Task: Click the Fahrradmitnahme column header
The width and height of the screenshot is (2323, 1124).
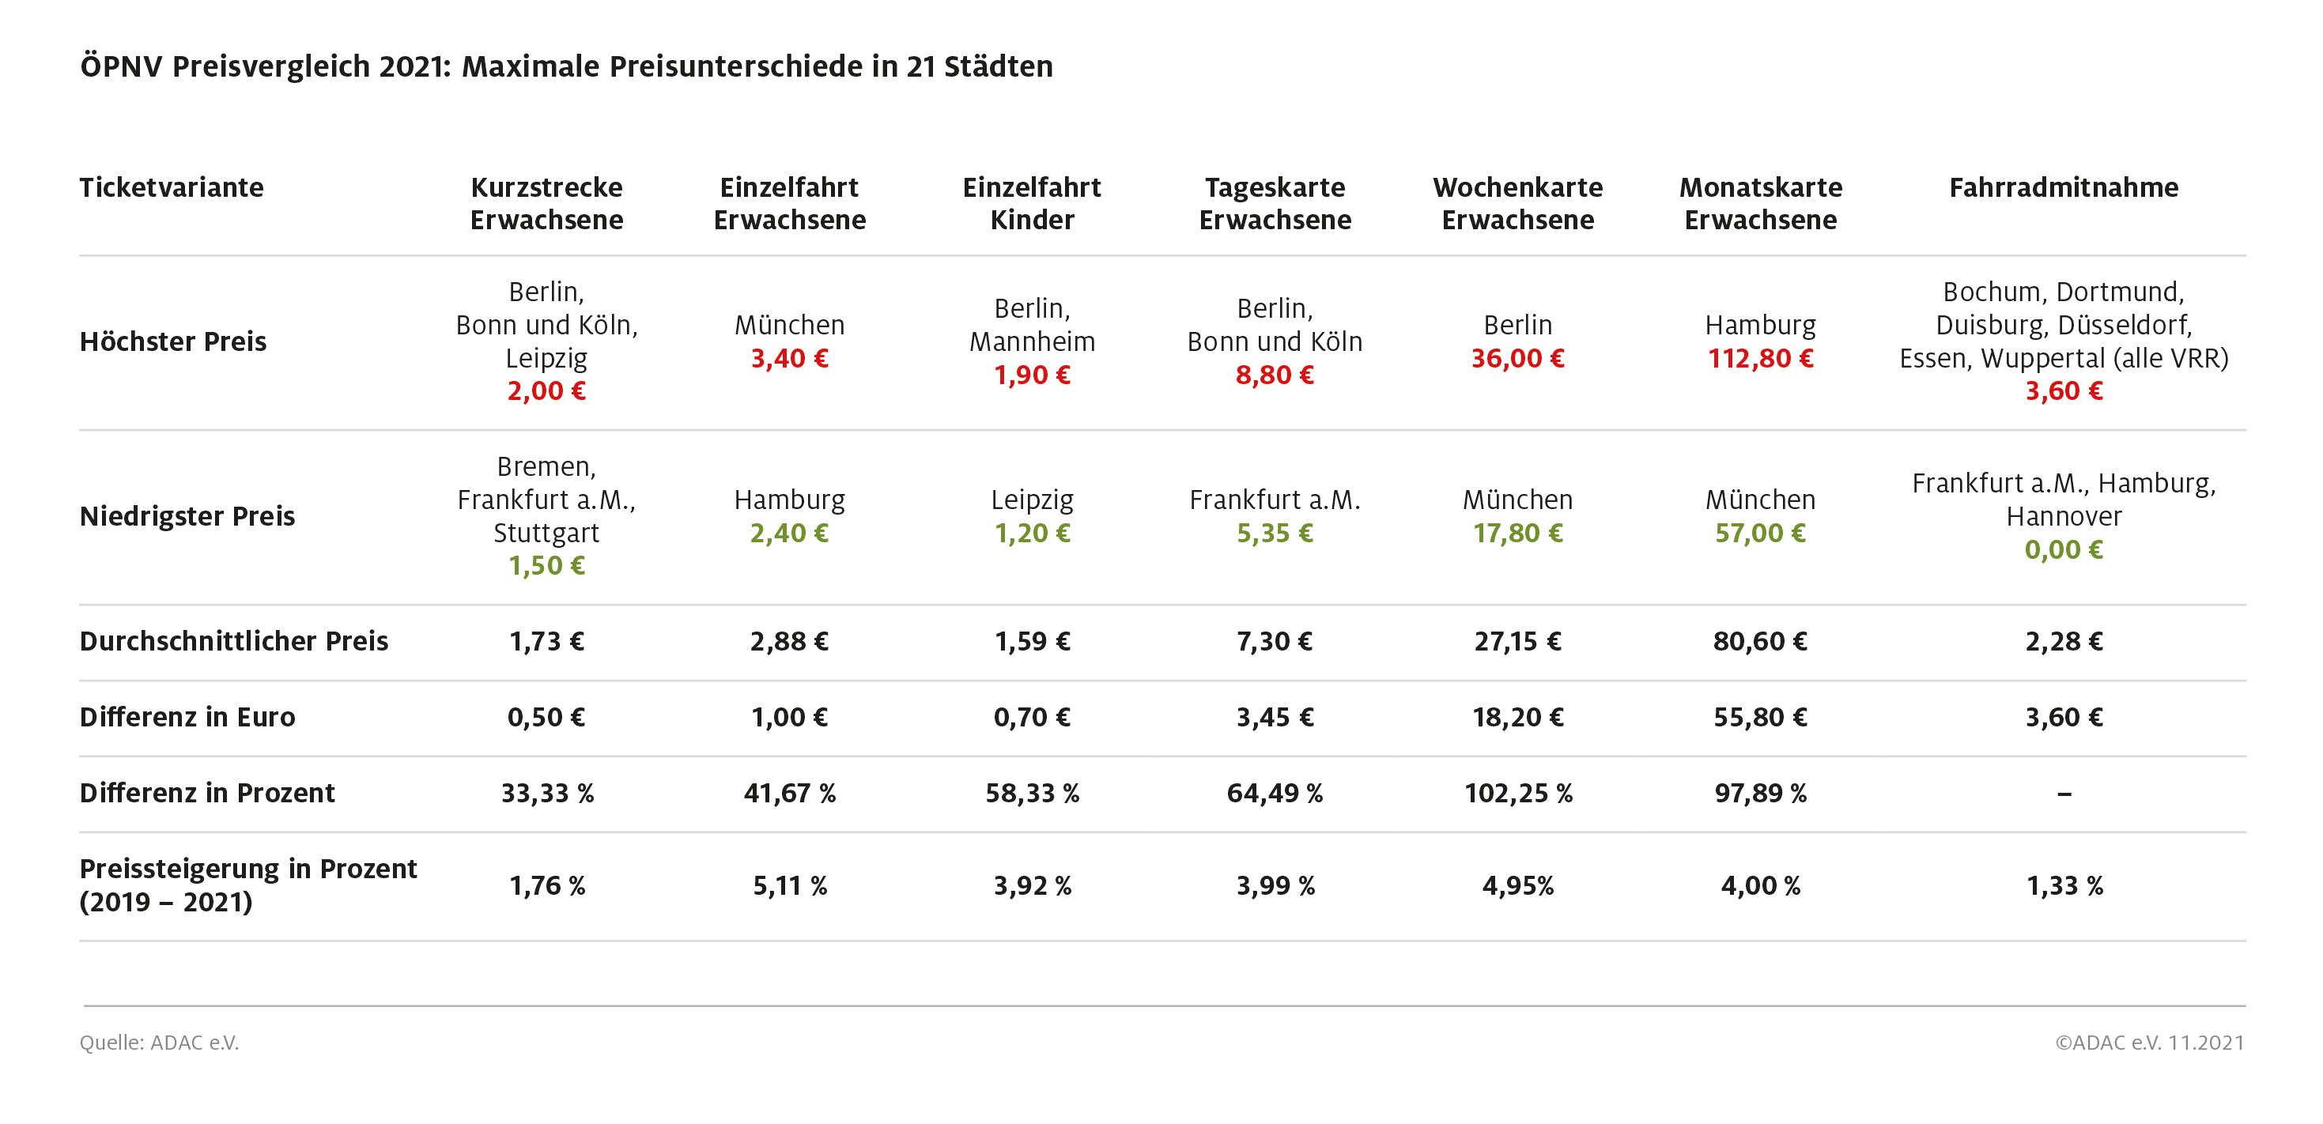Action: tap(2064, 187)
